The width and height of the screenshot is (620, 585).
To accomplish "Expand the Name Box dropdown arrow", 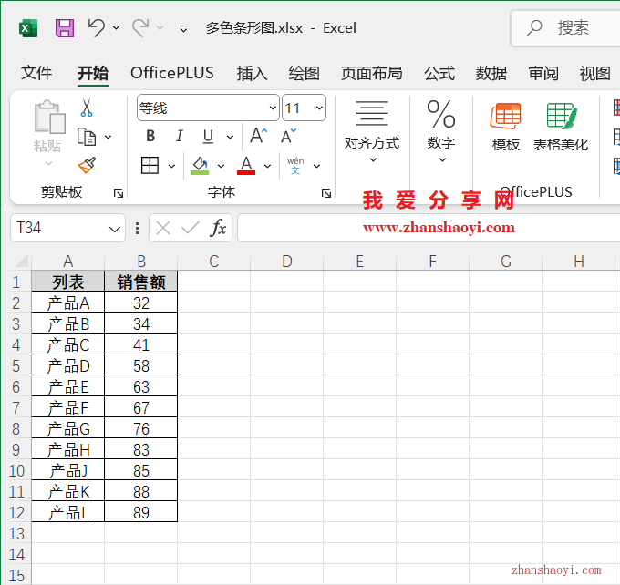I will click(115, 228).
